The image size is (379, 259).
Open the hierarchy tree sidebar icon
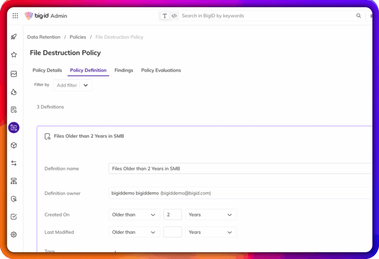click(14, 181)
